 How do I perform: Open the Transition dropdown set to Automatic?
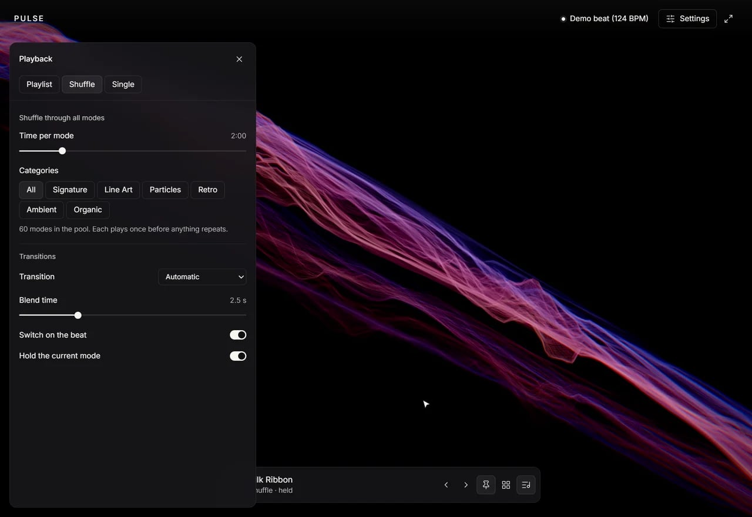(x=202, y=277)
